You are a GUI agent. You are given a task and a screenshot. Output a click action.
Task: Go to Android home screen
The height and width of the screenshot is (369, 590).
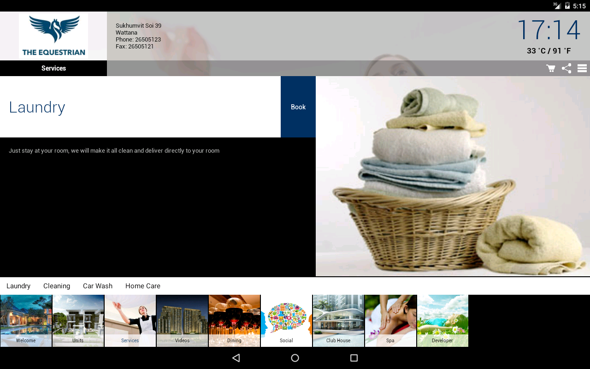tap(295, 358)
